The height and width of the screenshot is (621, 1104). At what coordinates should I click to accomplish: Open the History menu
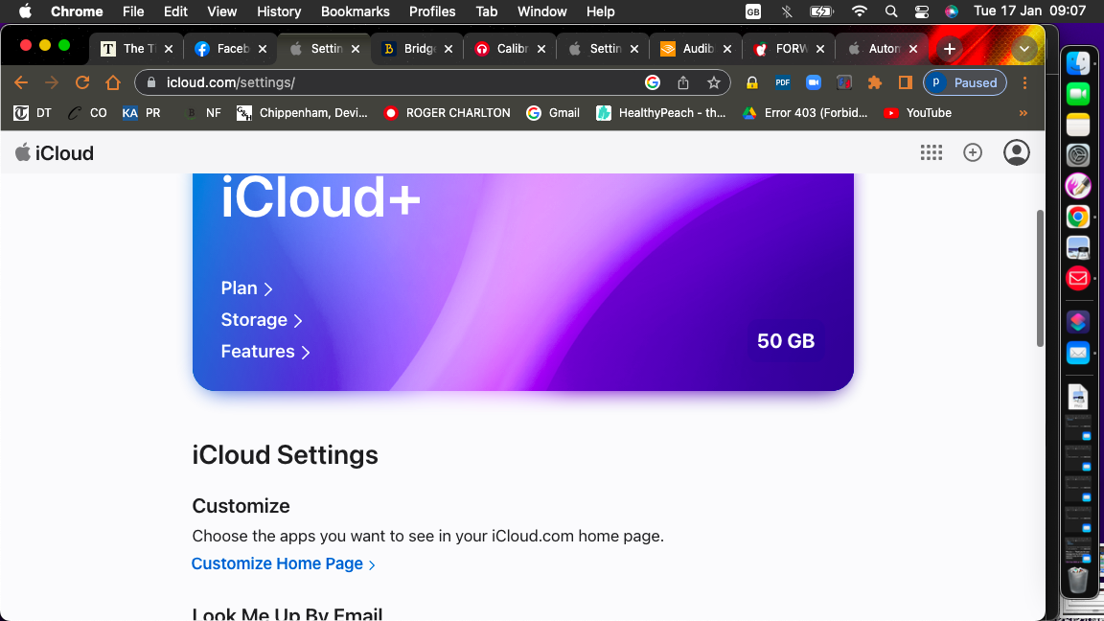pyautogui.click(x=279, y=11)
